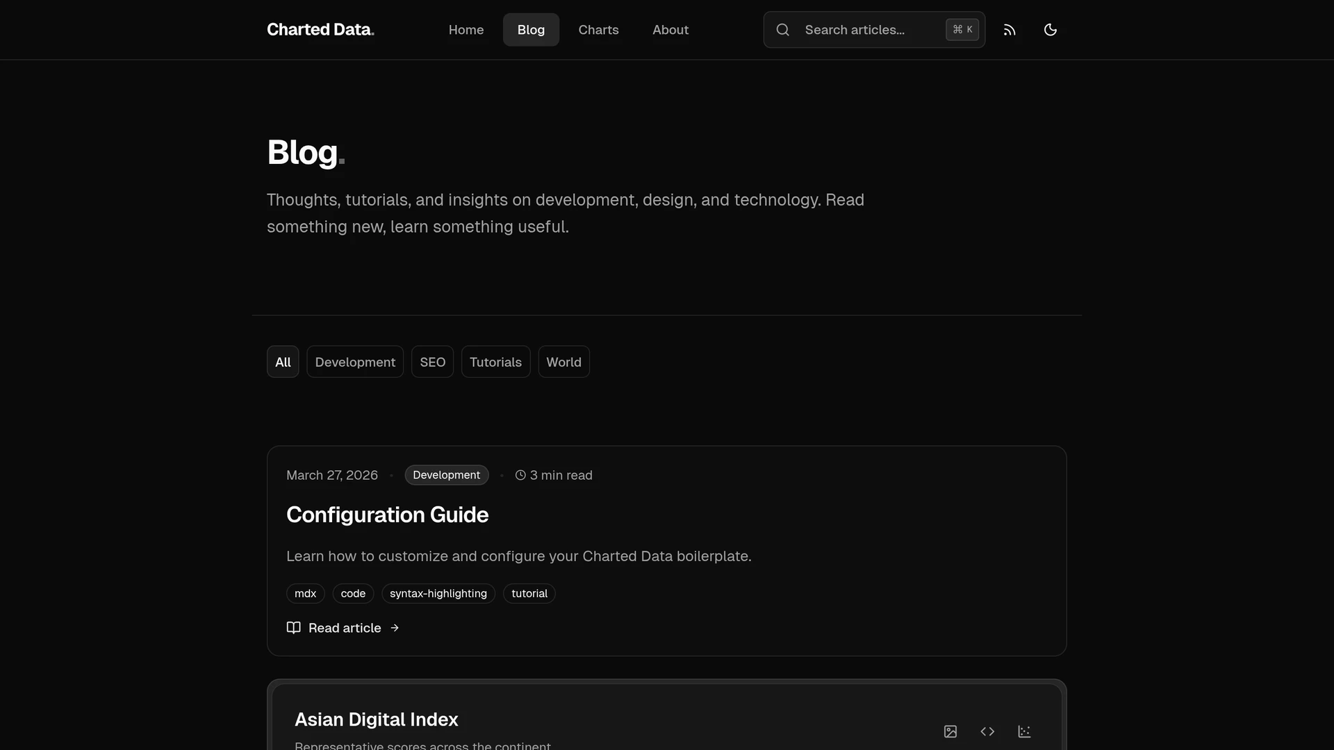
Task: Filter posts by World category
Action: (563, 362)
